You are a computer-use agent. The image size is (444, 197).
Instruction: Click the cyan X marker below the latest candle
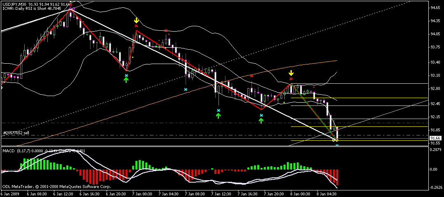[337, 145]
